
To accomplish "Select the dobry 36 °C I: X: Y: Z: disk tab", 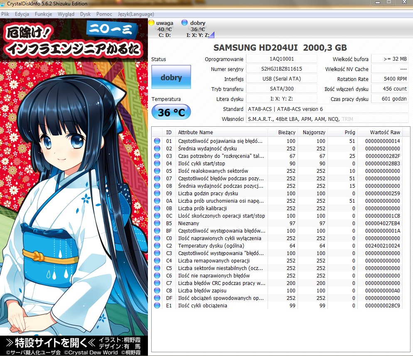I will pyautogui.click(x=198, y=29).
